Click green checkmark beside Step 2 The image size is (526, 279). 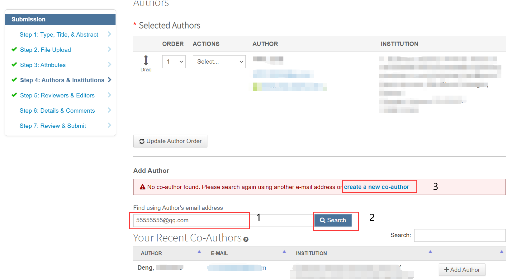point(14,49)
